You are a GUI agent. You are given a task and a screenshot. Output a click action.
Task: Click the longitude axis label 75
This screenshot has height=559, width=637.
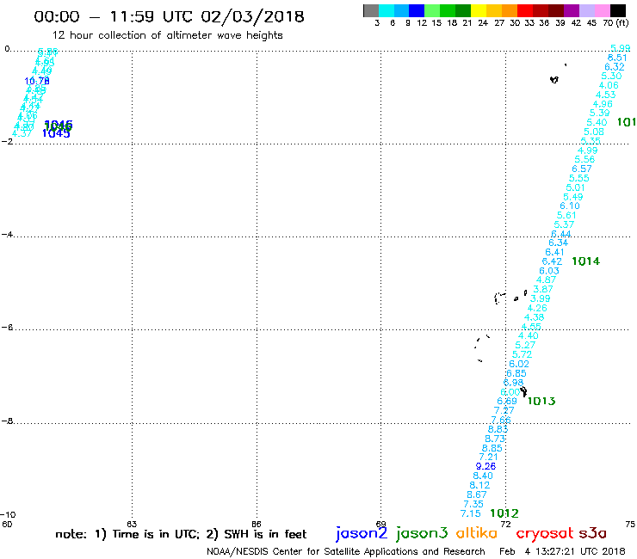point(630,524)
